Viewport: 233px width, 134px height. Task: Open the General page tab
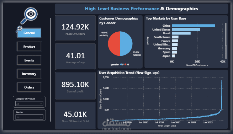[29, 33]
